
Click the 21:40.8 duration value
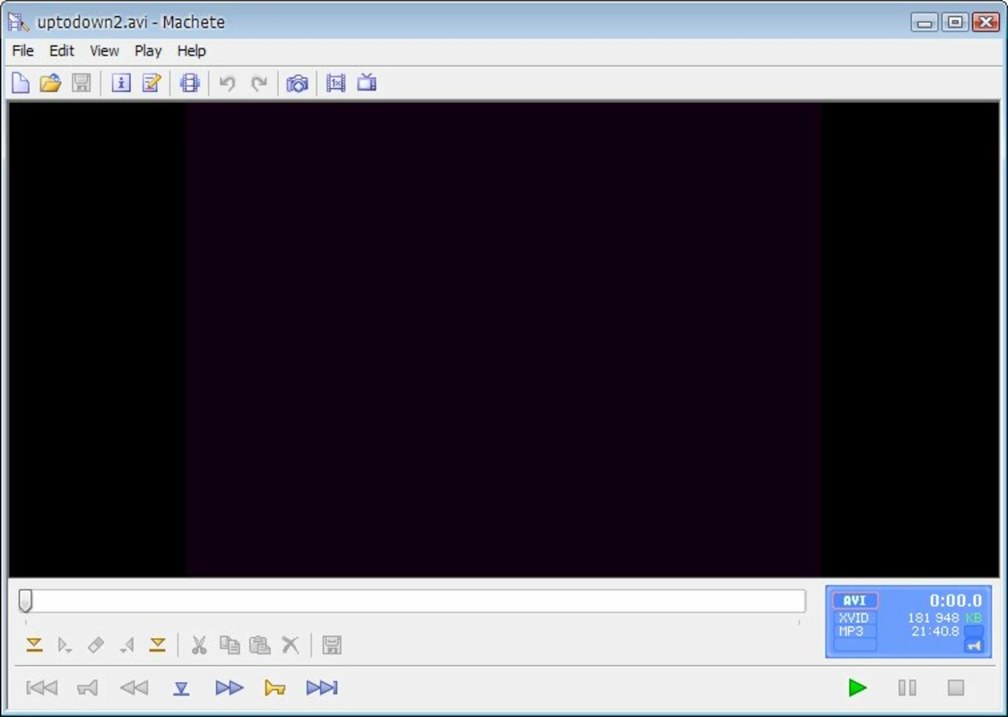pos(934,632)
